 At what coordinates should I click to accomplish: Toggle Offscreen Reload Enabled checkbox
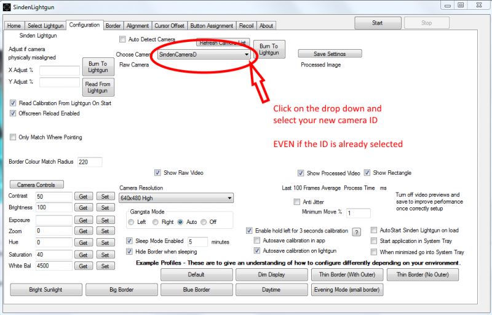pos(14,113)
